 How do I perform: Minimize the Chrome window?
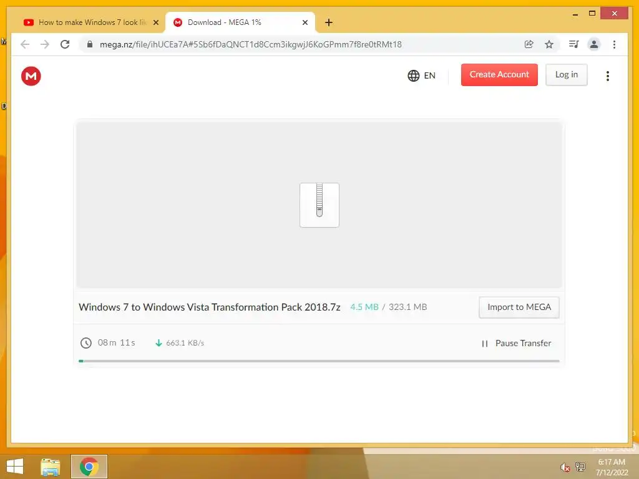(575, 14)
